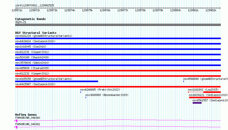Viewport: 228px width, 130px height.
Task: Click the nsv6426624 (Sedlazeck2020) label
Action: click(35, 41)
